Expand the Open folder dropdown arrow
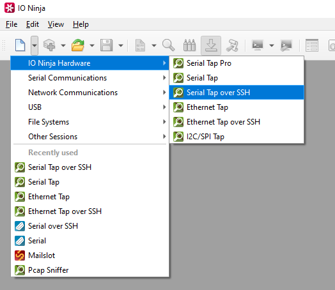The width and height of the screenshot is (335, 290). coord(92,45)
